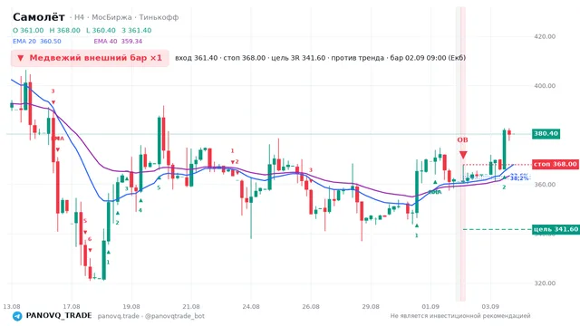Click the red triangle marker under OB
The height and width of the screenshot is (326, 580).
tap(463, 155)
